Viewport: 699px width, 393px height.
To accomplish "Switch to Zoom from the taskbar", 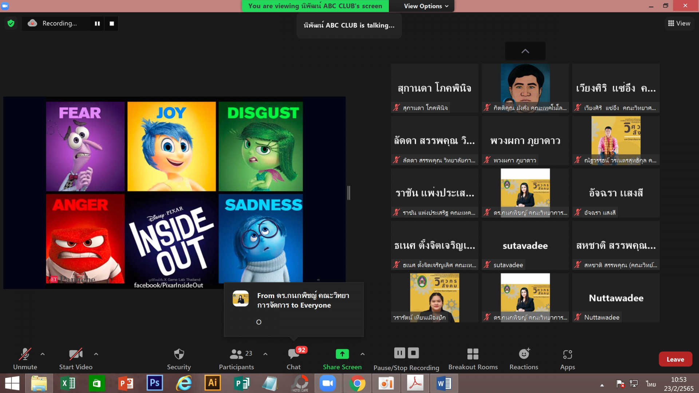I will coord(328,383).
